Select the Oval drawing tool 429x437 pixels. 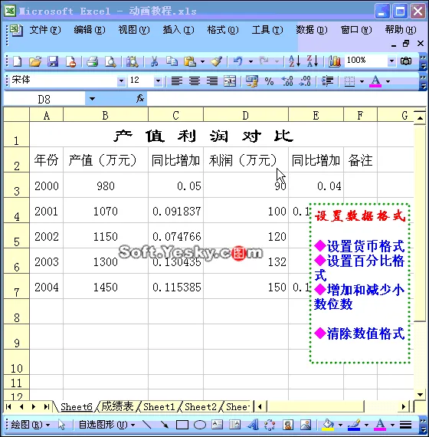200,425
